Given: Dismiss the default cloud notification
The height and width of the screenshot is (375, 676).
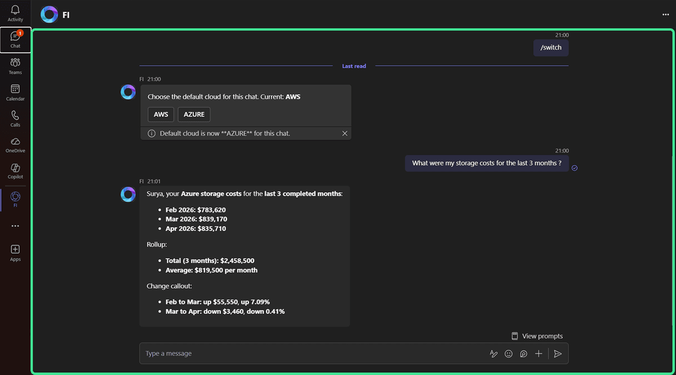Looking at the screenshot, I should click(x=345, y=133).
